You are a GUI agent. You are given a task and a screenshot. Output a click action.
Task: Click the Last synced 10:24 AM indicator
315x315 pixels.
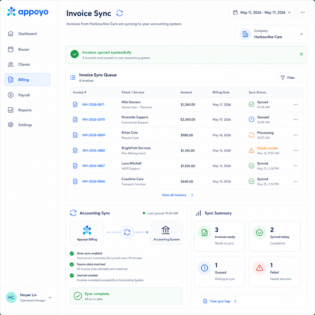161,213
